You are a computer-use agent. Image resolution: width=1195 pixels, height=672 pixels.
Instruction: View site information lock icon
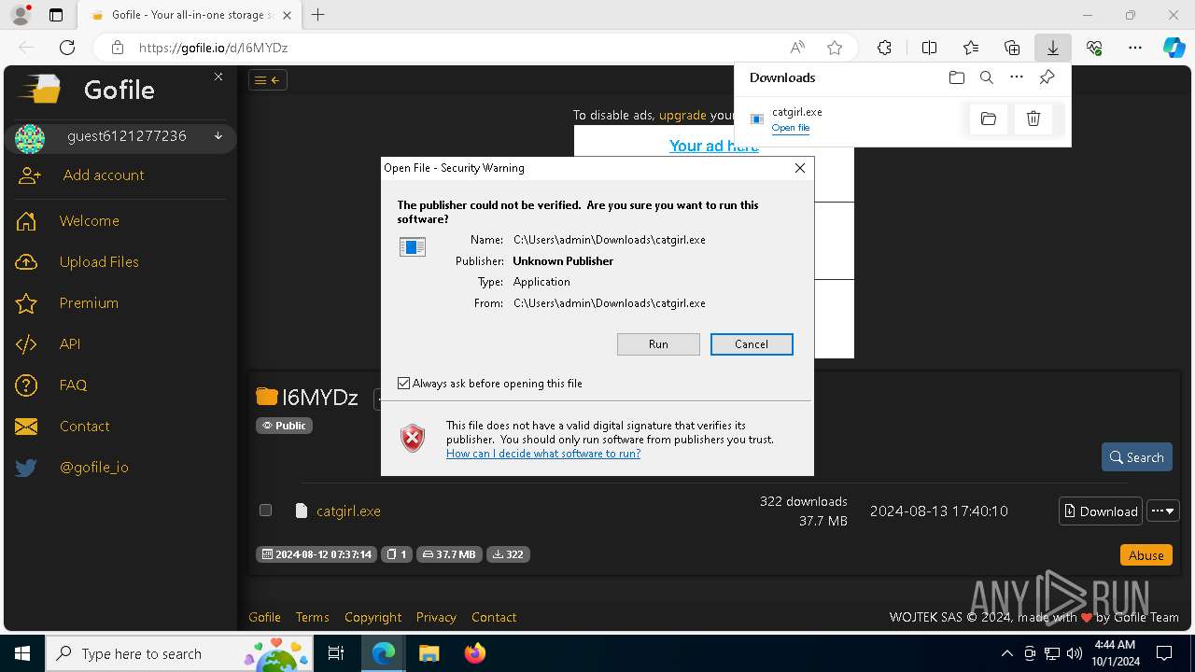click(x=117, y=48)
